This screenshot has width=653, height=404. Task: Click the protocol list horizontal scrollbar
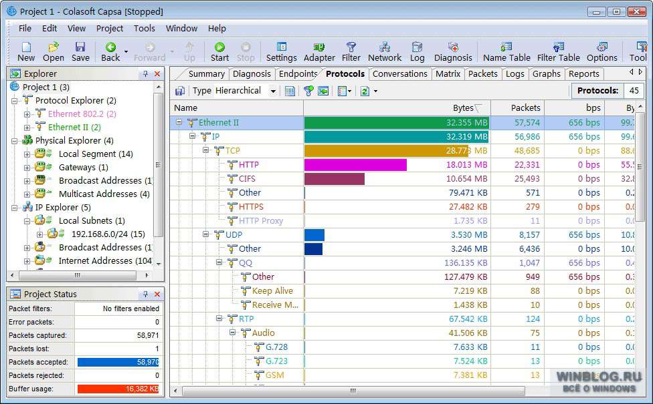[353, 391]
